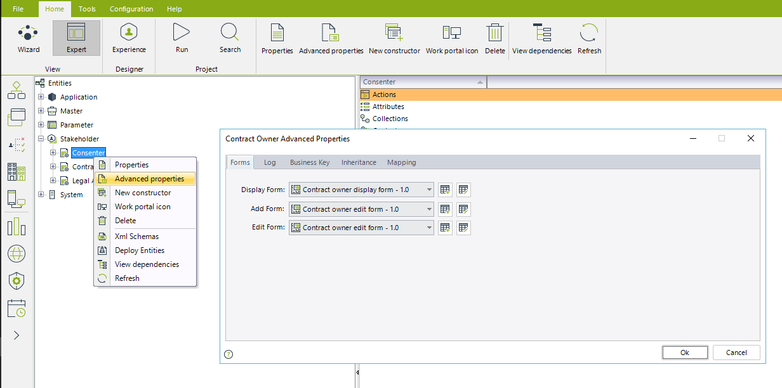Viewport: 782px width, 388px height.
Task: Choose Properties from the context menu
Action: click(145, 165)
